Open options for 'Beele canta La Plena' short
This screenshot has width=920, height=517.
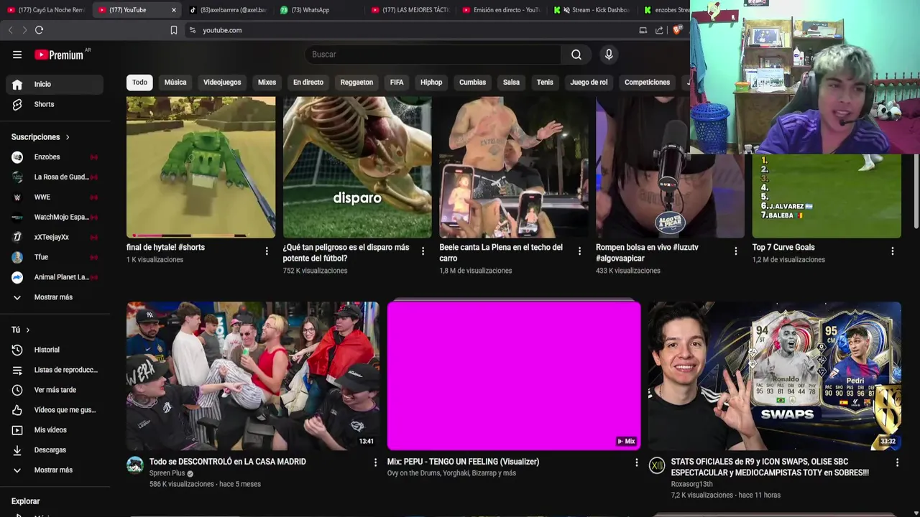pos(579,251)
